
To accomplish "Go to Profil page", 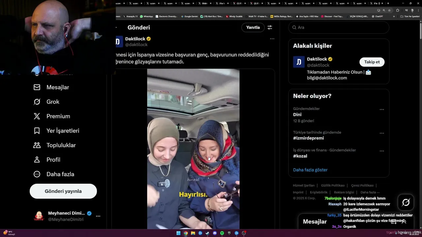I will (47, 160).
